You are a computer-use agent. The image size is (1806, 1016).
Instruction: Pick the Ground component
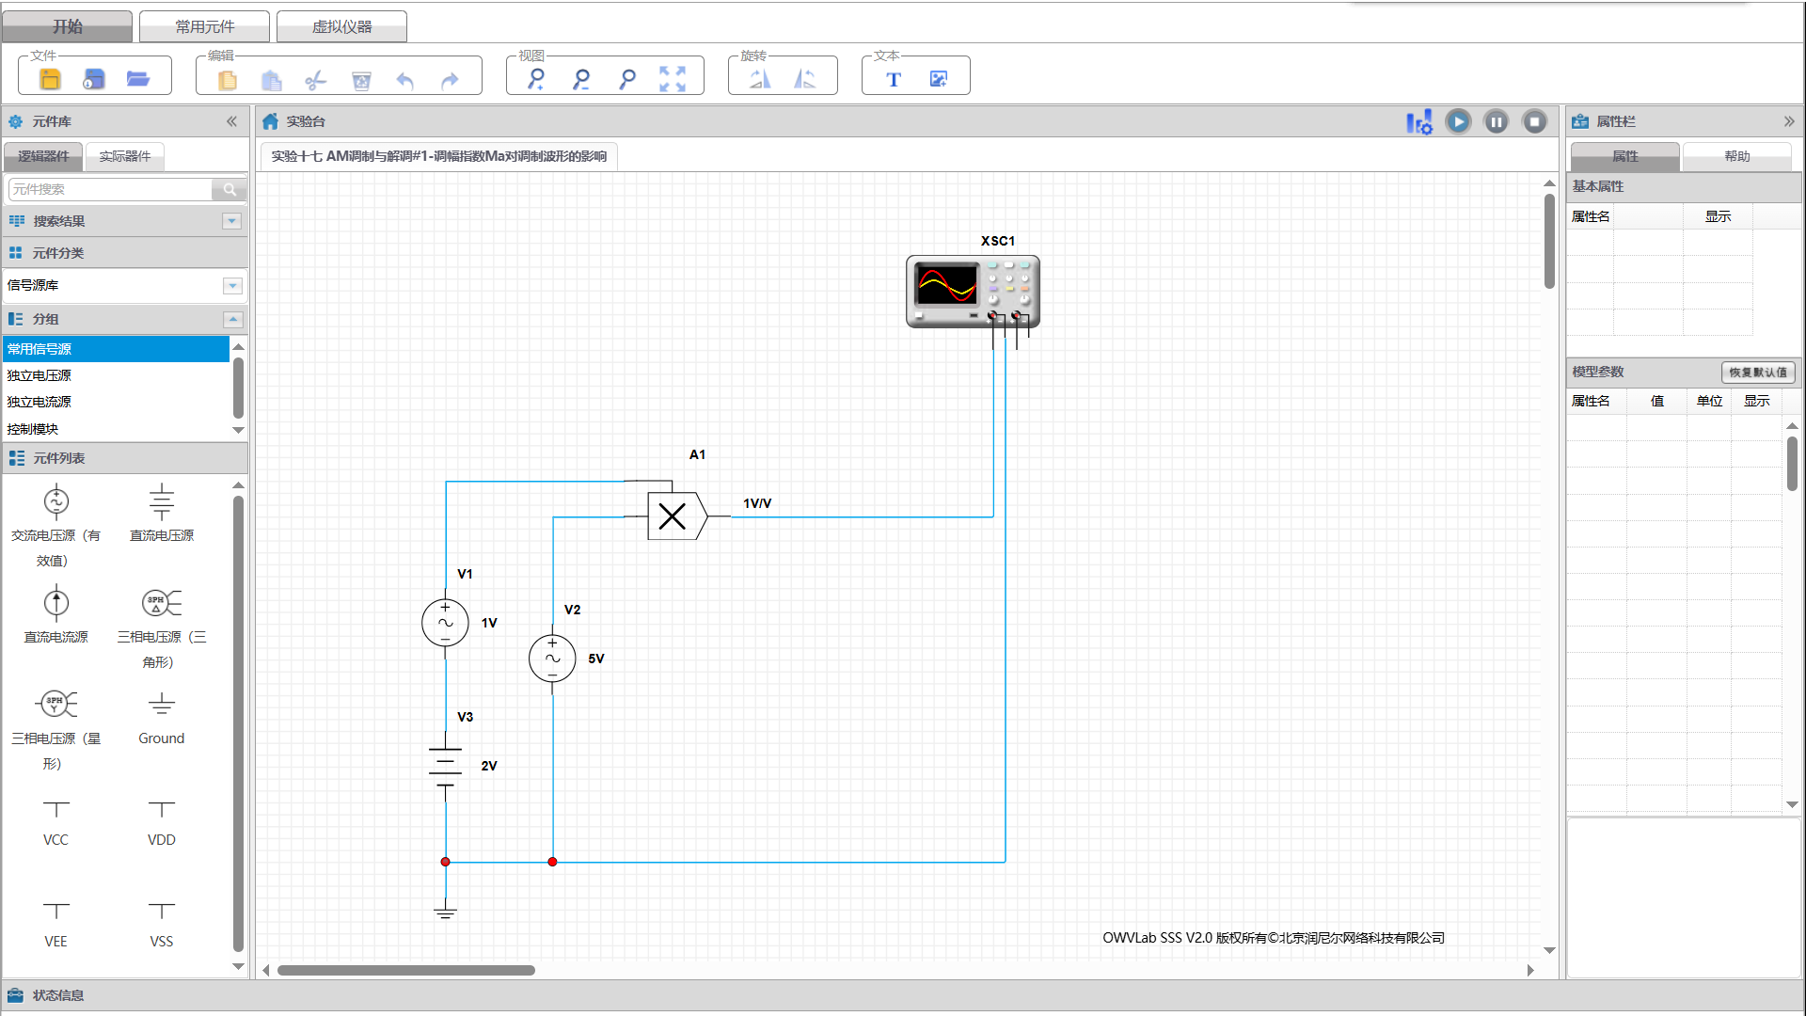[x=162, y=718]
